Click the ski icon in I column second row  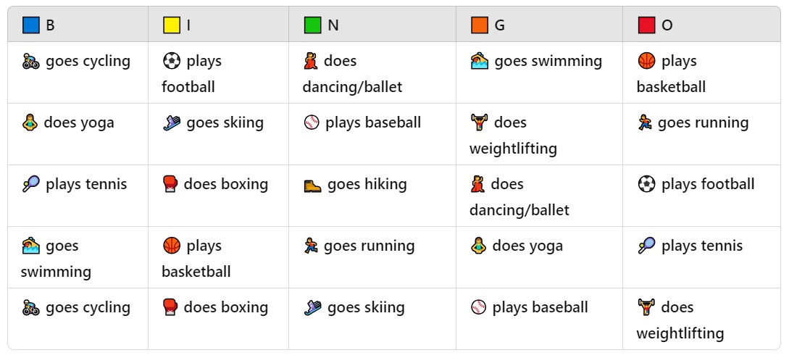[172, 123]
